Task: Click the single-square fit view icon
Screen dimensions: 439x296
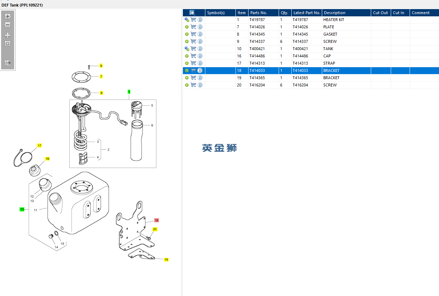Action: (x=7, y=44)
